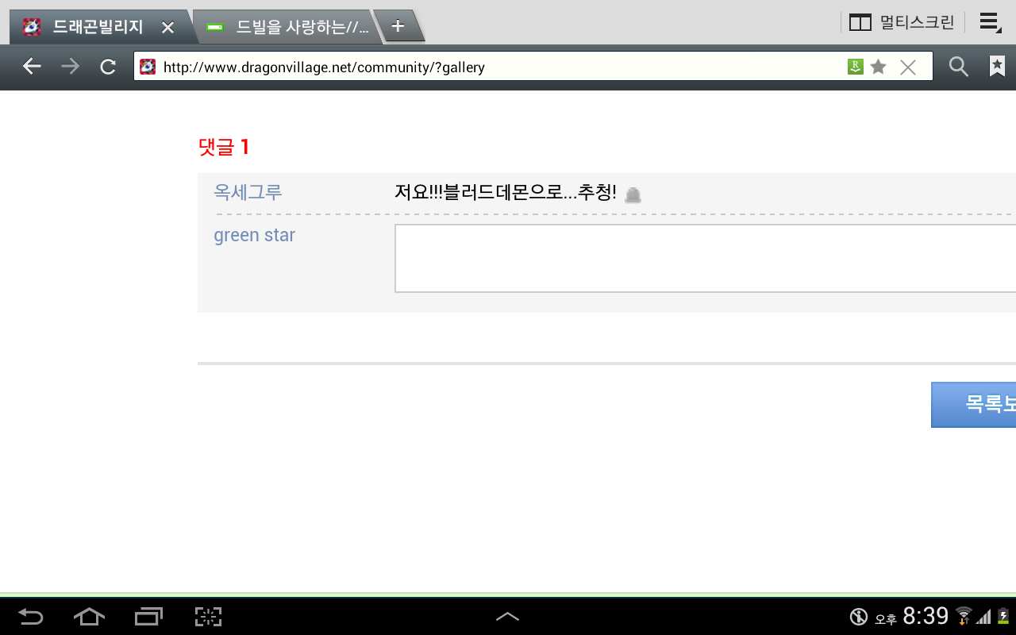Tap the Android home button
The image size is (1016, 635).
click(89, 616)
